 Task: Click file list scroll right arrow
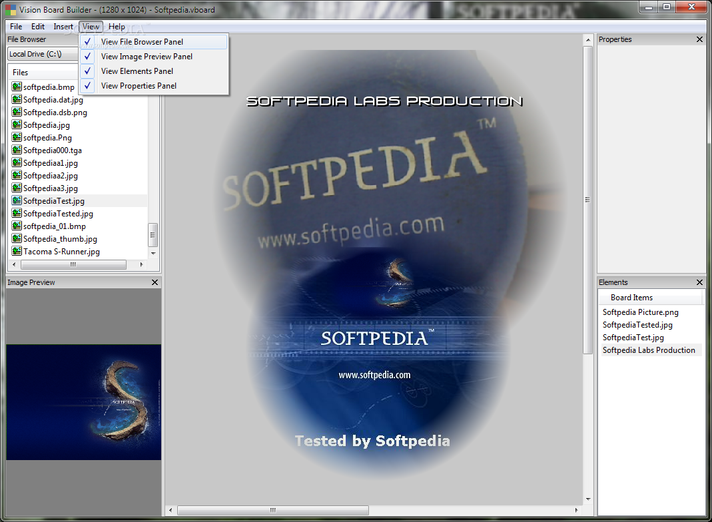(141, 264)
